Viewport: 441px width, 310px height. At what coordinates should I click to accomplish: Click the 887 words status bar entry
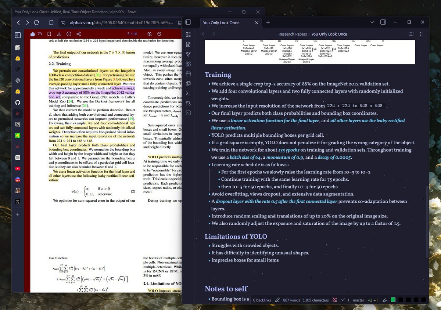pyautogui.click(x=291, y=300)
